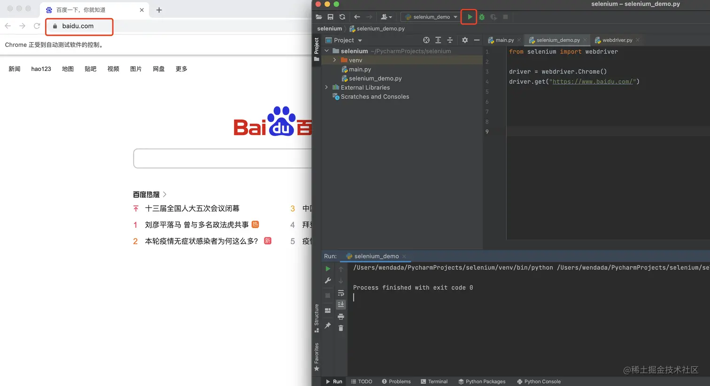Image resolution: width=710 pixels, height=386 pixels.
Task: Open Project panel gear options
Action: click(x=465, y=40)
